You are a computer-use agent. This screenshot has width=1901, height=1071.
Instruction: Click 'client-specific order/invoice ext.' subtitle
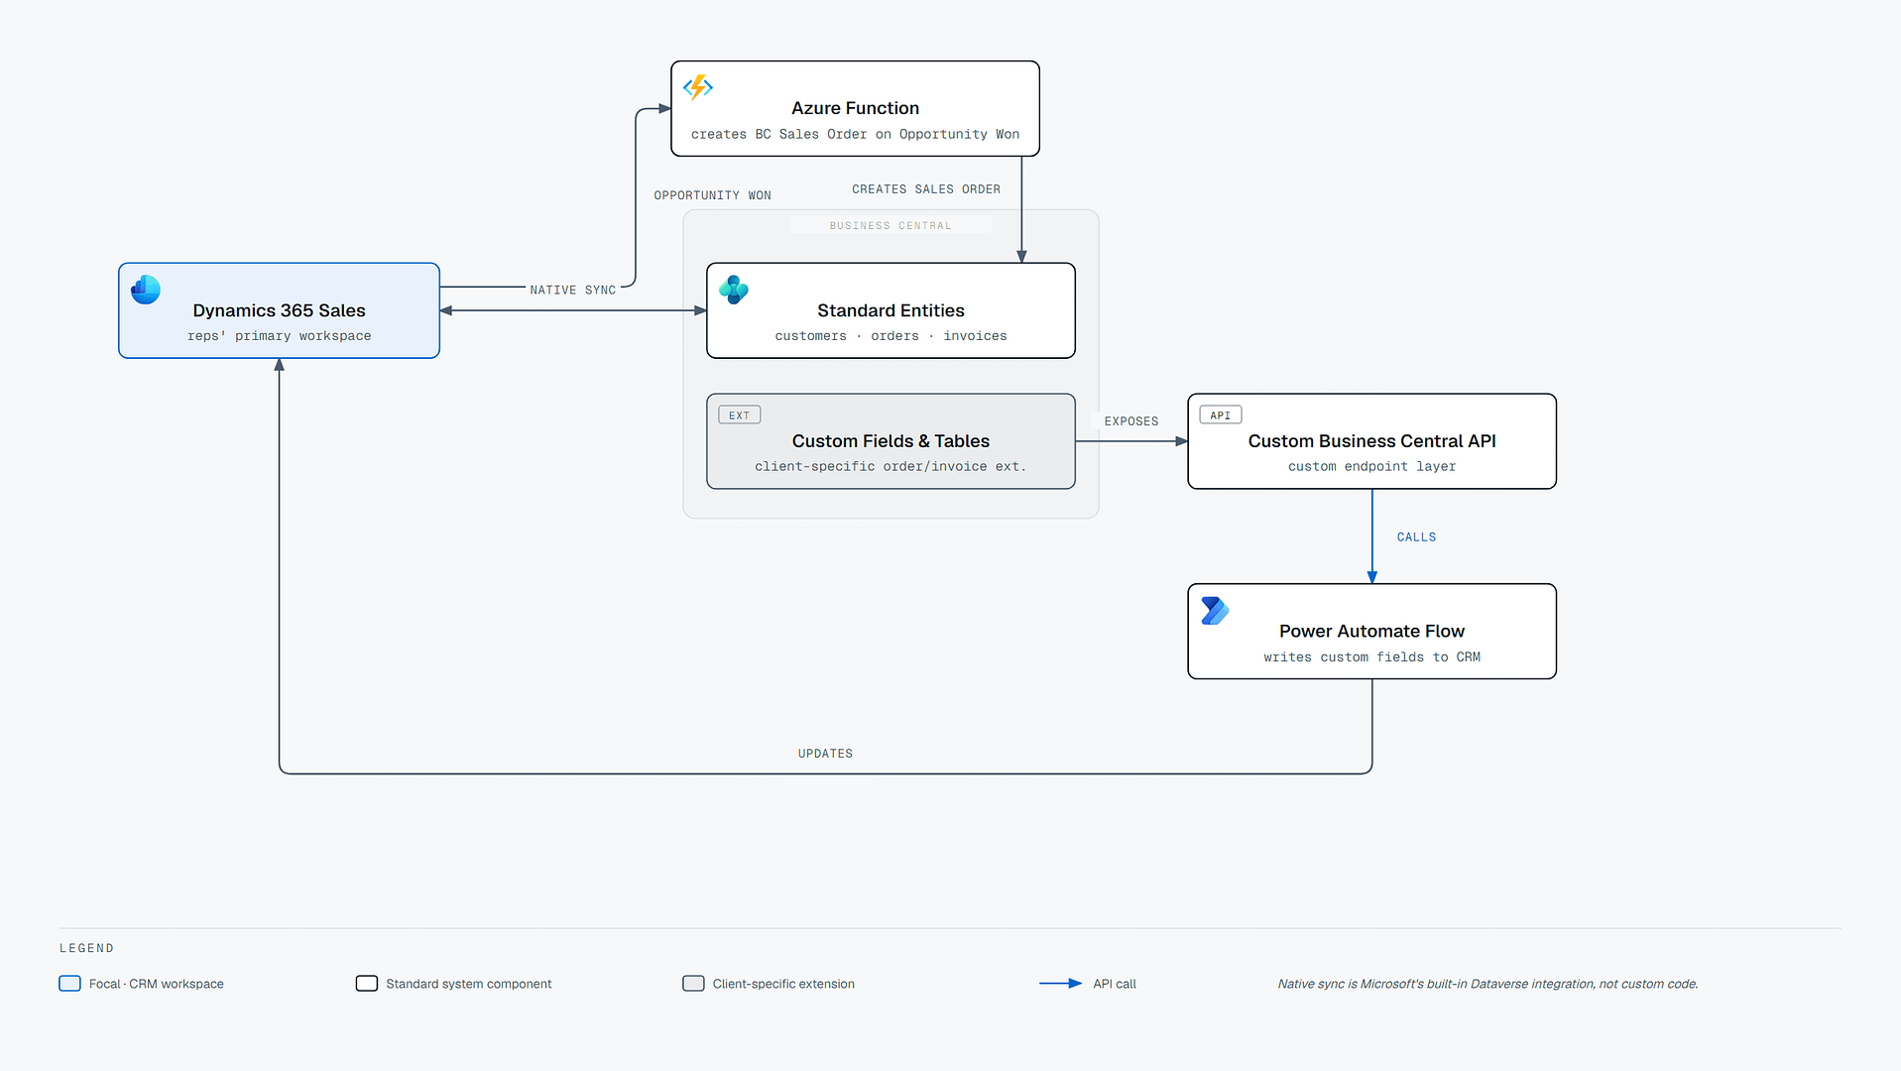(891, 466)
